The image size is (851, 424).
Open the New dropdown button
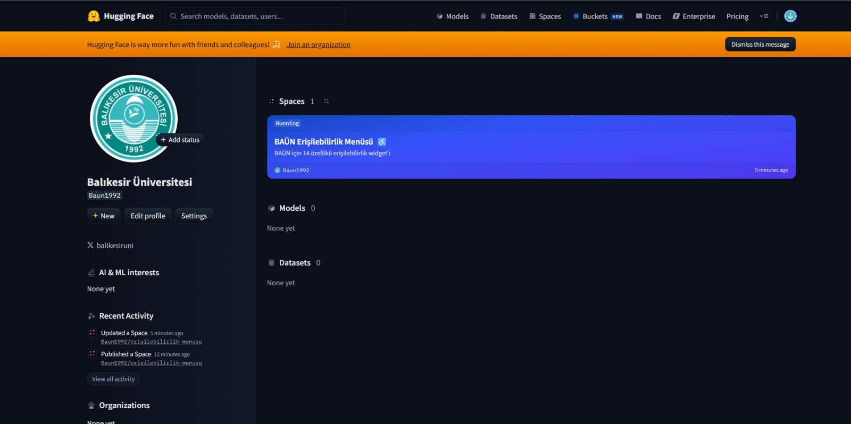(x=104, y=216)
